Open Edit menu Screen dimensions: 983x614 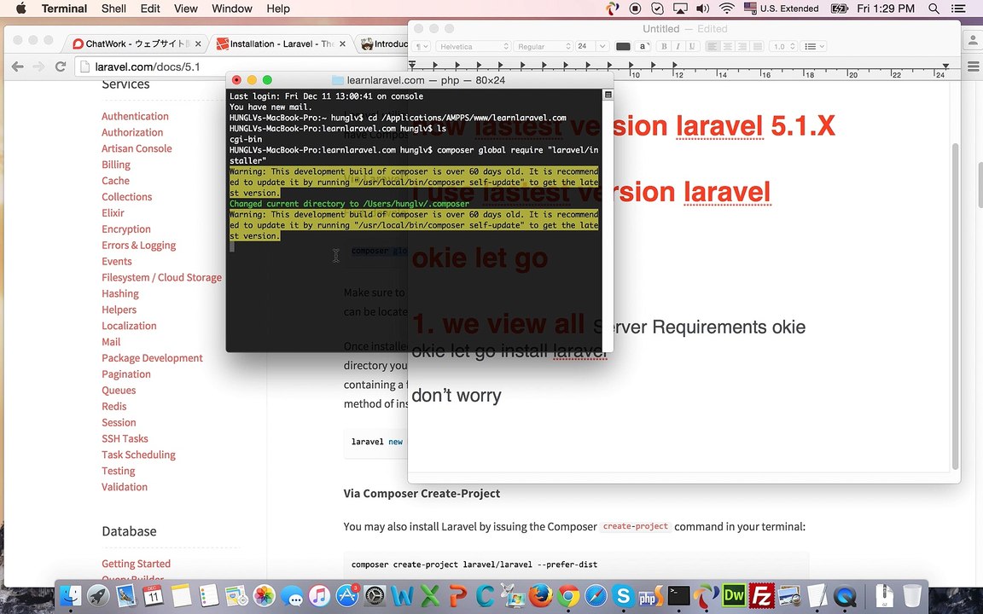click(x=150, y=9)
